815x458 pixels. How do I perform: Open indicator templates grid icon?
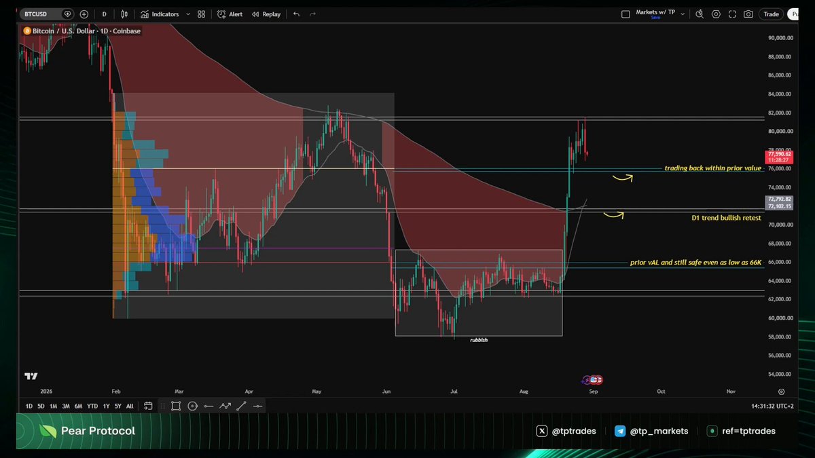coord(202,14)
